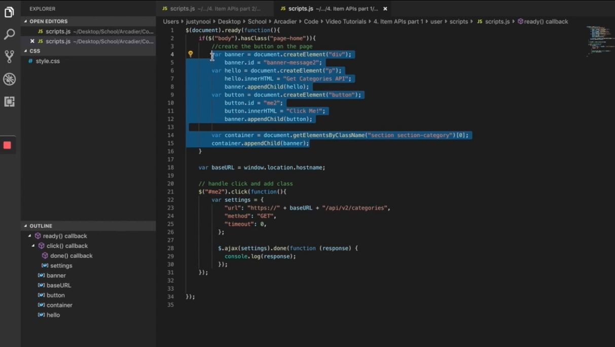
Task: Collapse the click() callback outline node
Action: 33,246
